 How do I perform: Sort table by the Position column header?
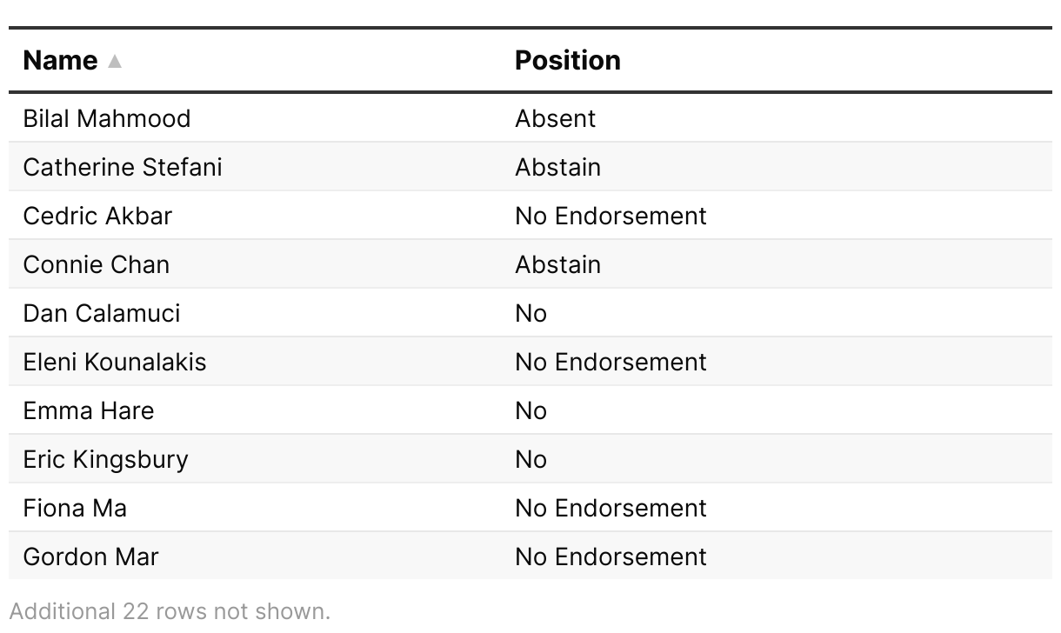point(568,60)
